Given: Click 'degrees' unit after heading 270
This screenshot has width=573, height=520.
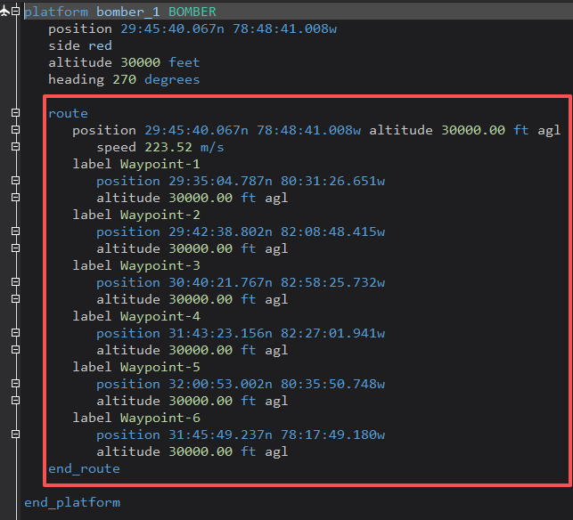Looking at the screenshot, I should [x=172, y=80].
